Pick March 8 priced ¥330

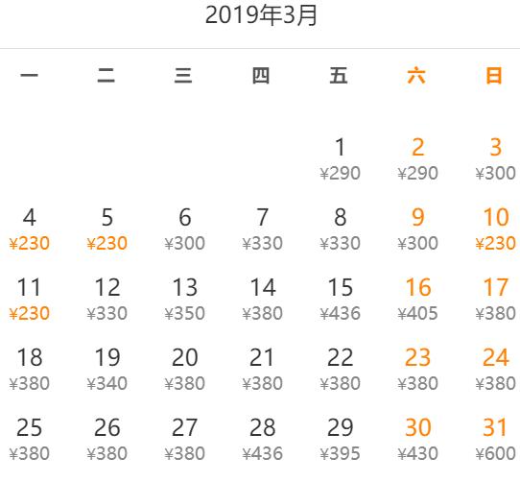tap(340, 229)
